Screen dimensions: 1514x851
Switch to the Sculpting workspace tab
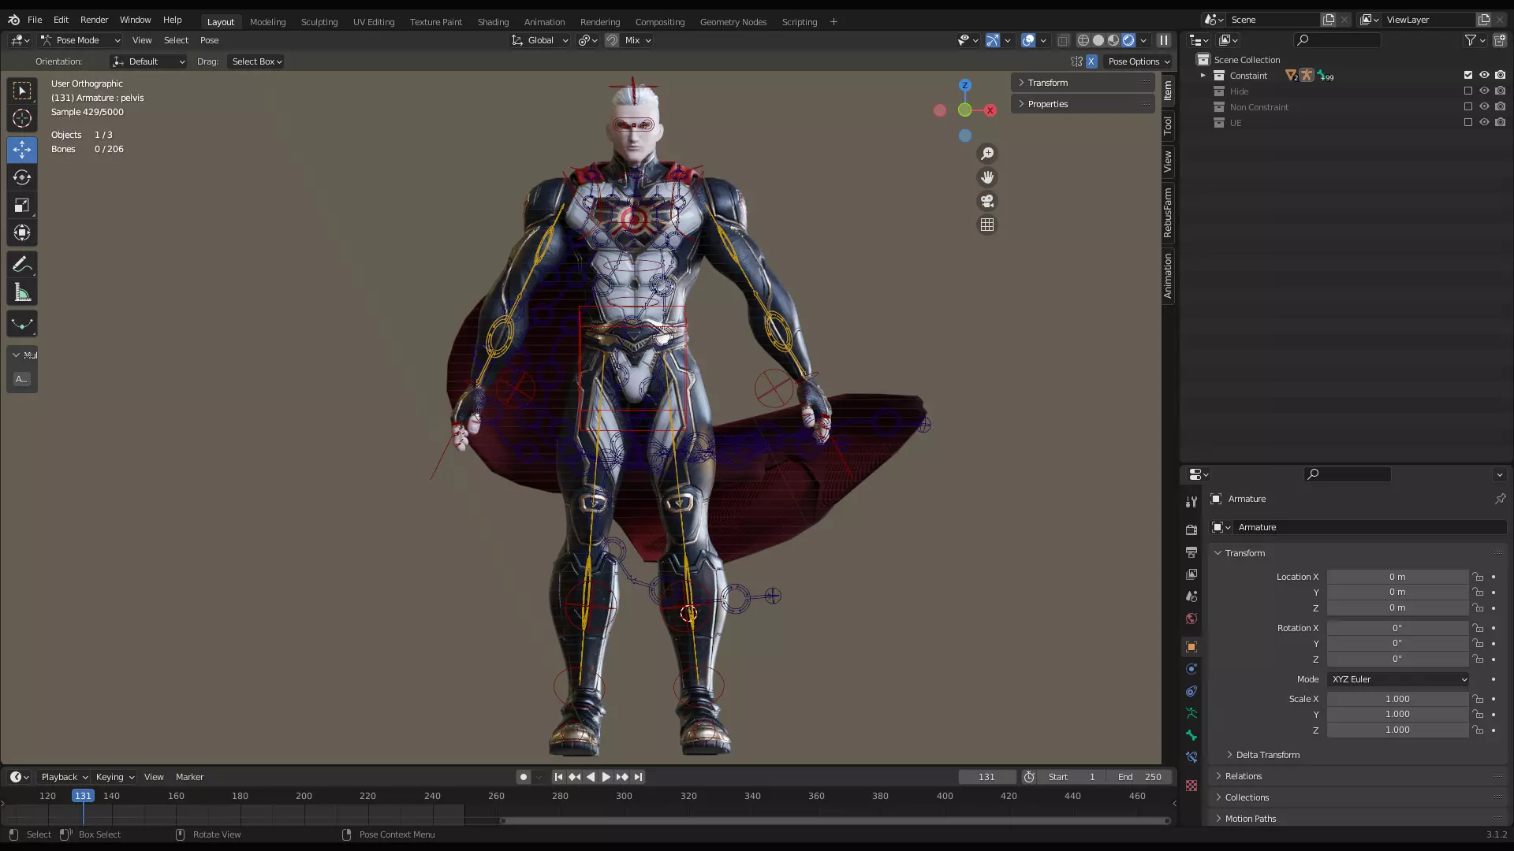pos(319,22)
